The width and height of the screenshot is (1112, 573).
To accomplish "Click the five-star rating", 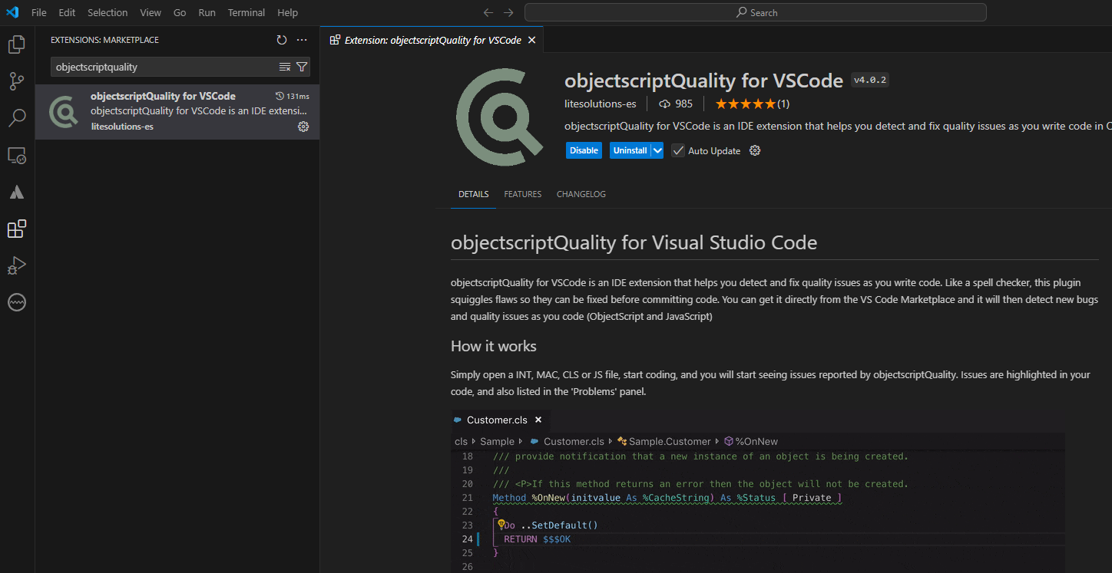I will [746, 104].
